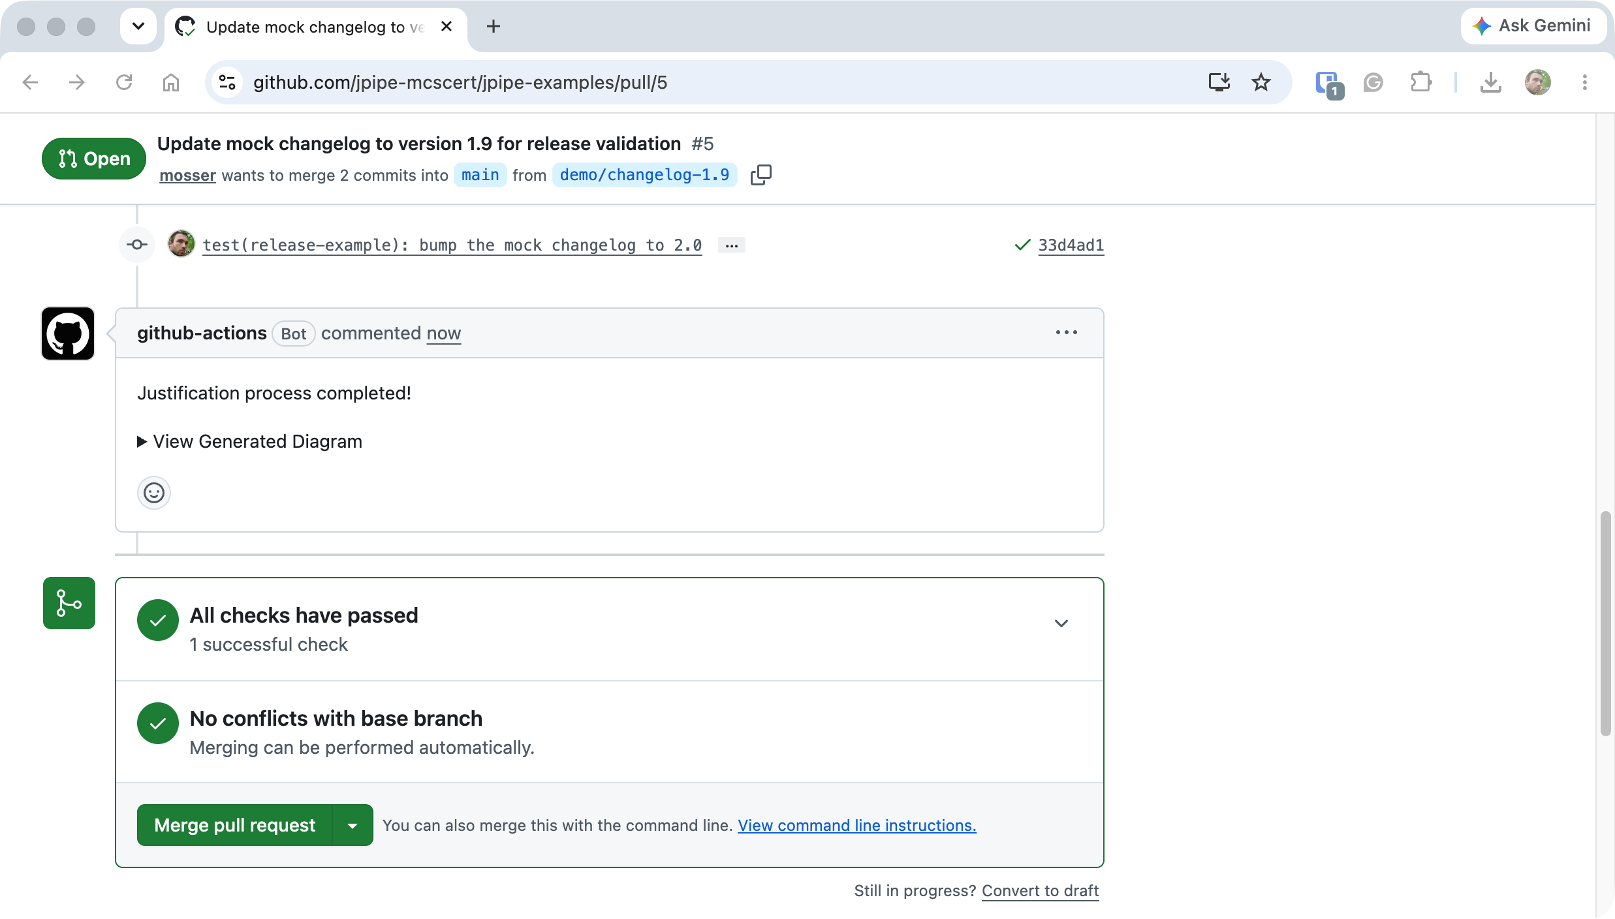Click the pull request title text
This screenshot has width=1615, height=919.
point(419,144)
